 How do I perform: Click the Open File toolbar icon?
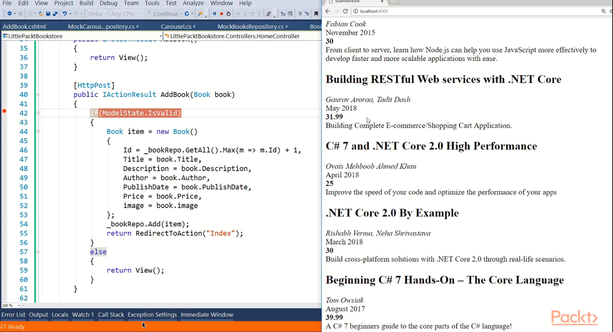pyautogui.click(x=41, y=14)
